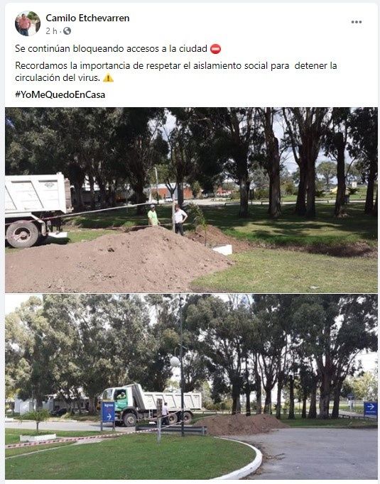The image size is (380, 484).
Task: Click the dirt mound in the bottom photo
Action: [x=242, y=424]
